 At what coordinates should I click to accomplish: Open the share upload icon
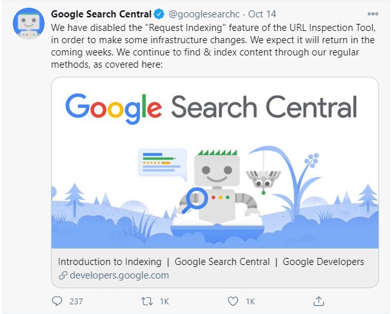coord(318,301)
